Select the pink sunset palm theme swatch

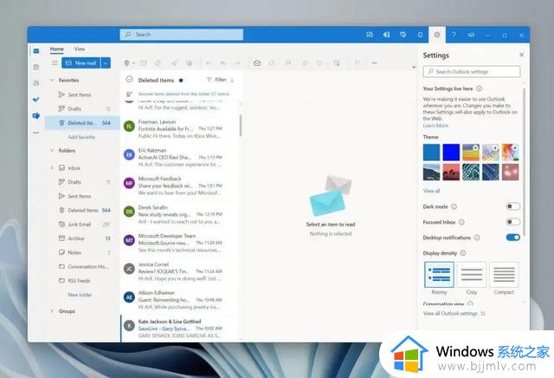pos(451,172)
